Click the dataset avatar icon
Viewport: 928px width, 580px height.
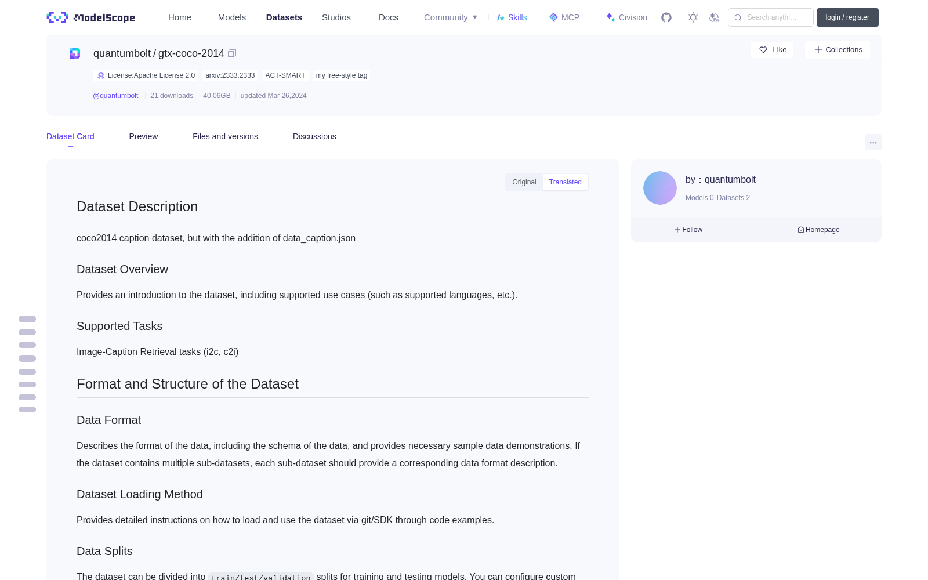75,53
